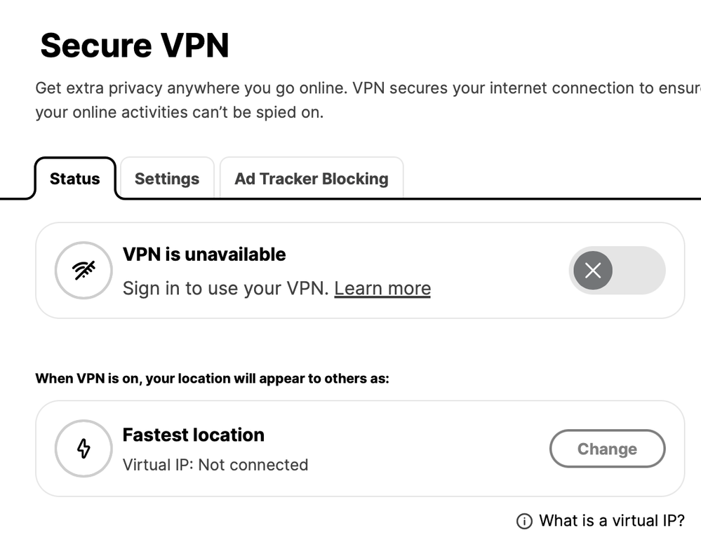Click the VPN is unavailable heading

click(x=204, y=255)
